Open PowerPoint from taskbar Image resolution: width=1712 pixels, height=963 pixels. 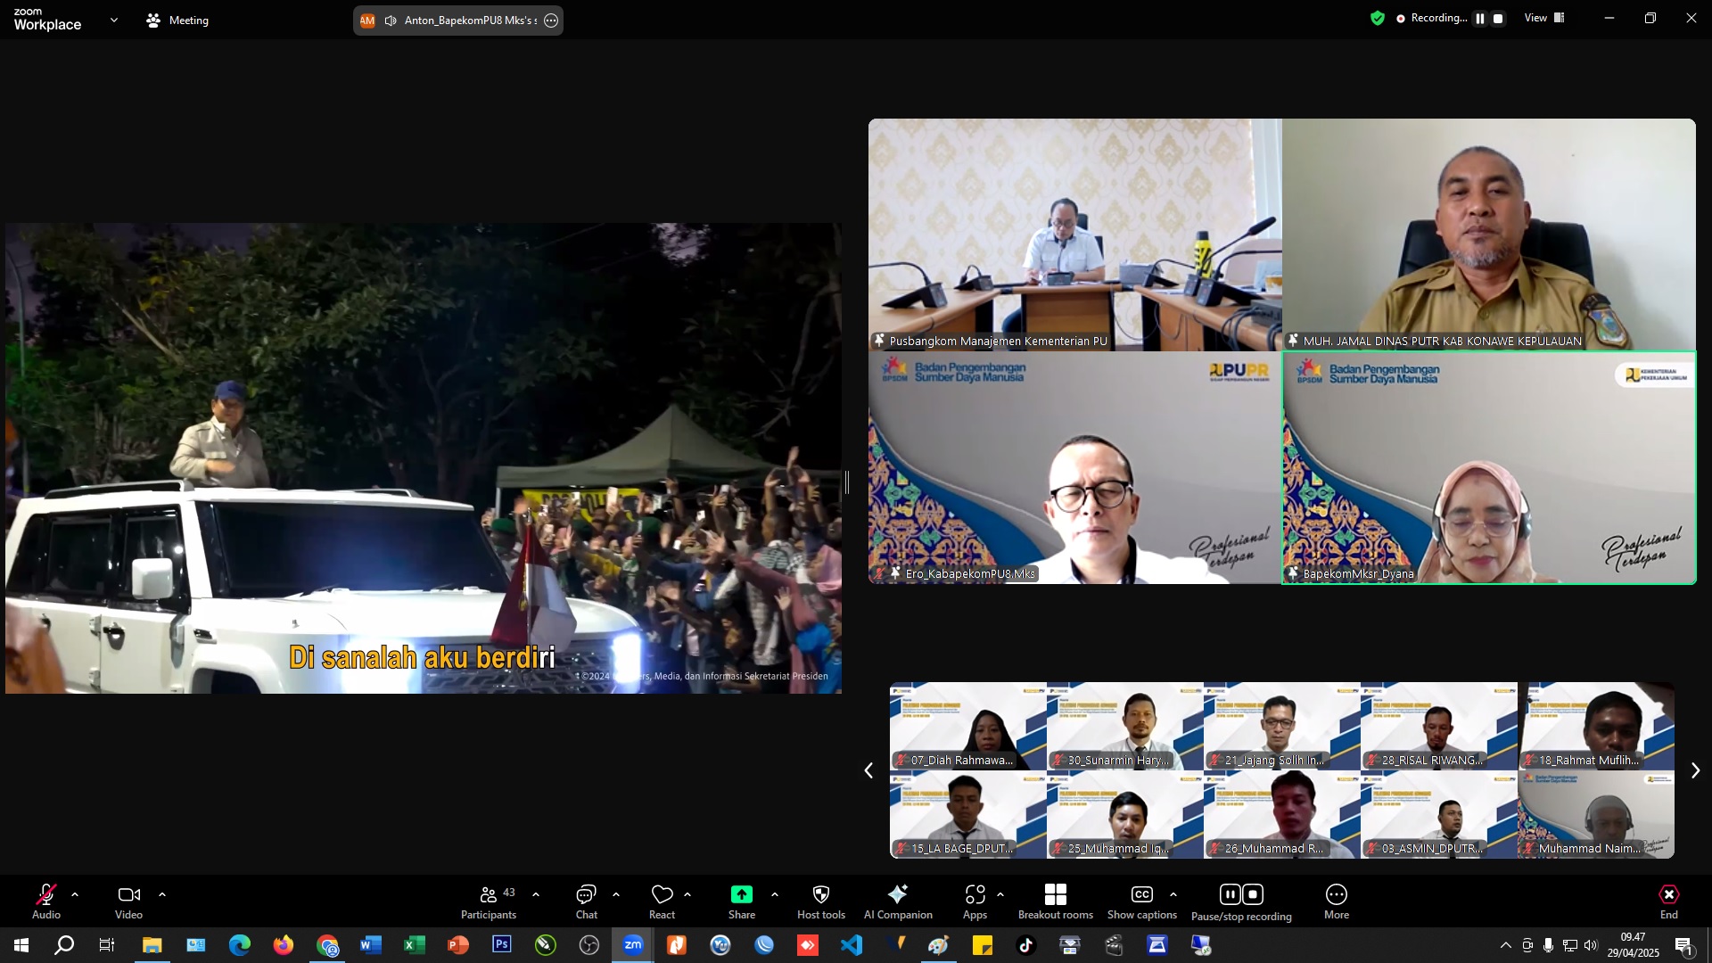(x=458, y=945)
